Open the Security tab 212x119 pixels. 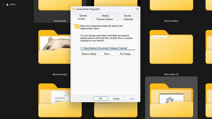[127, 16]
